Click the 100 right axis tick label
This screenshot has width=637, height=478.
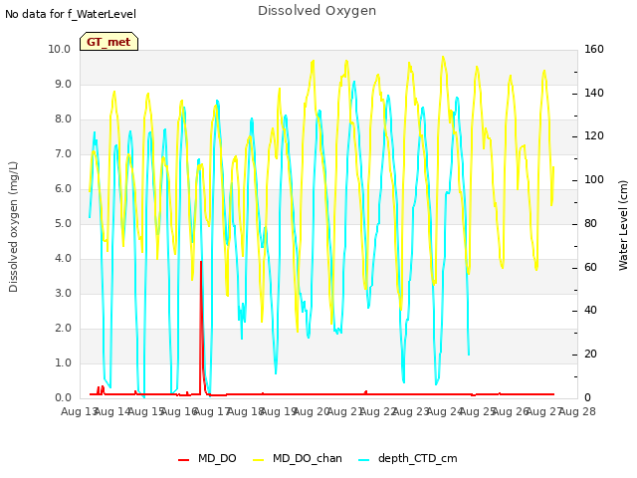point(594,179)
